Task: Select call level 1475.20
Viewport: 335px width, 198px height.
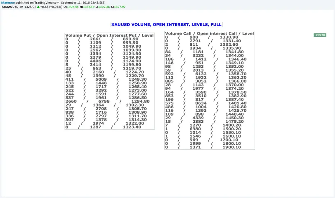Action: 235,122
